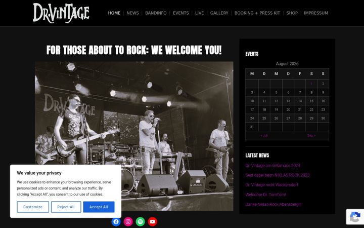This screenshot has height=228, width=364.
Task: Open the Instagram social icon
Action: (128, 222)
